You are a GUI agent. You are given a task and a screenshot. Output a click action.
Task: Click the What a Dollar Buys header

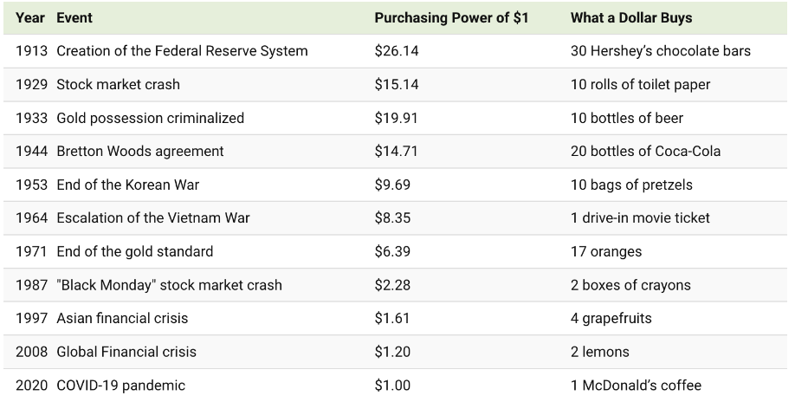[631, 17]
